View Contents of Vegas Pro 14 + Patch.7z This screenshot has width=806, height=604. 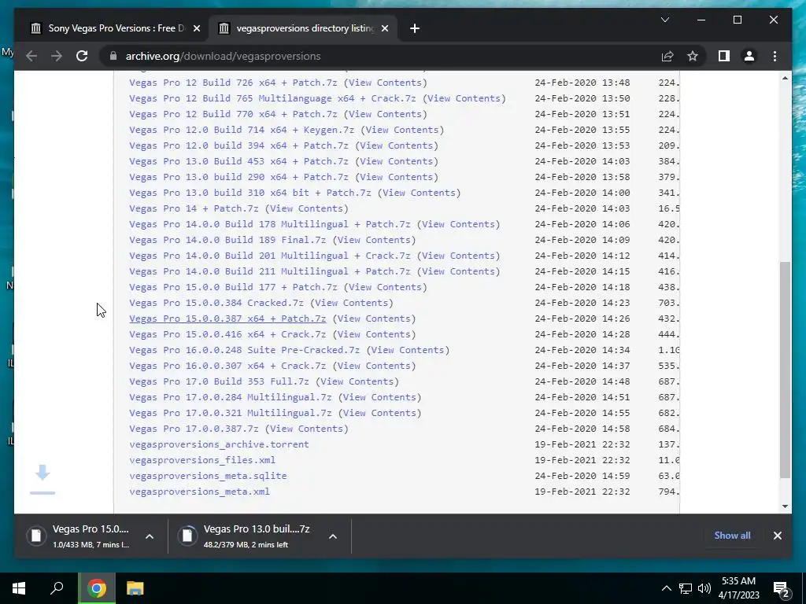point(306,208)
